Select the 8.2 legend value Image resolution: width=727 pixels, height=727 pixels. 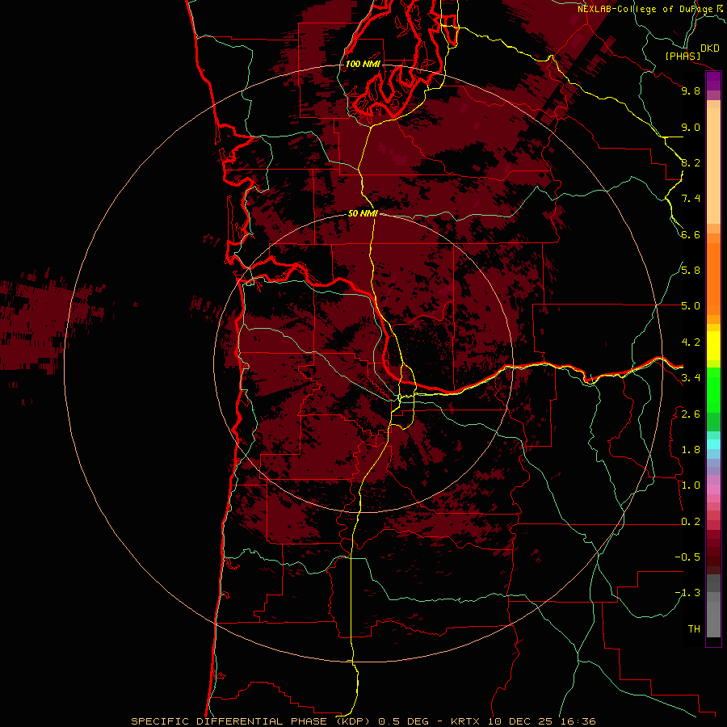(x=691, y=162)
